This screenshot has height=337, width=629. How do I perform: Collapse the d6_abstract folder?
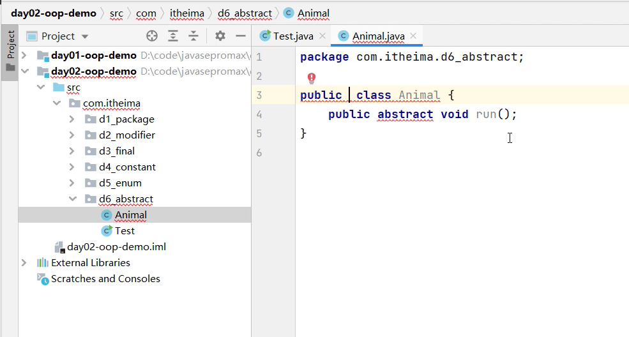pyautogui.click(x=73, y=198)
